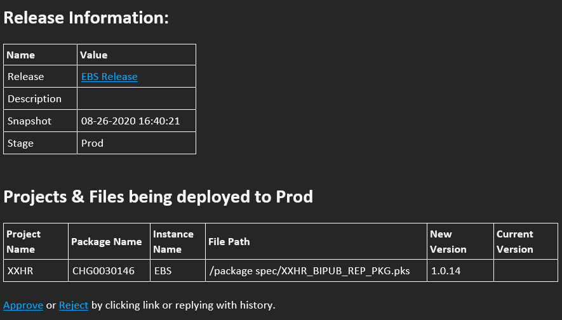Image resolution: width=562 pixels, height=320 pixels.
Task: Click the Snapshot row label
Action: pyautogui.click(x=29, y=121)
